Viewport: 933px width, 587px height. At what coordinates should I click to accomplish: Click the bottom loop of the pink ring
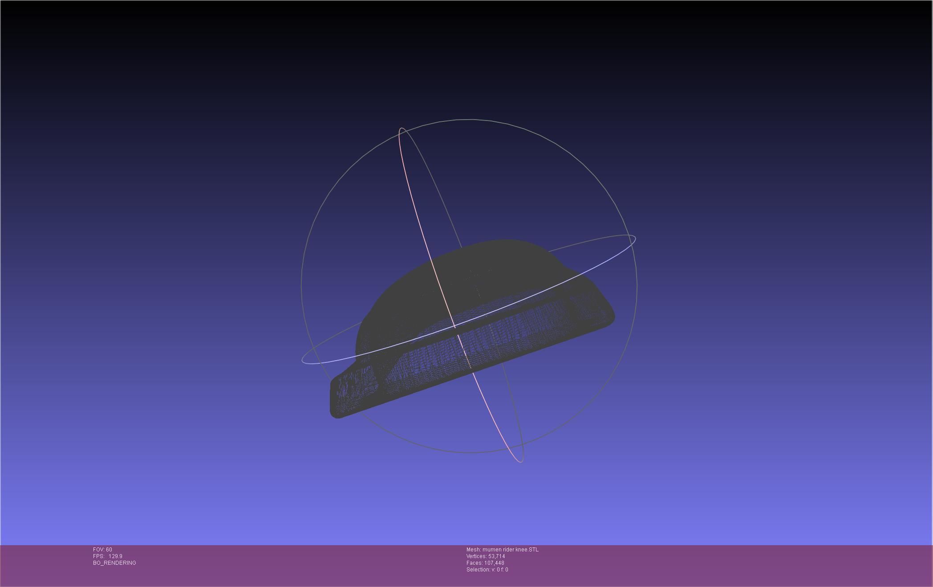(520, 462)
